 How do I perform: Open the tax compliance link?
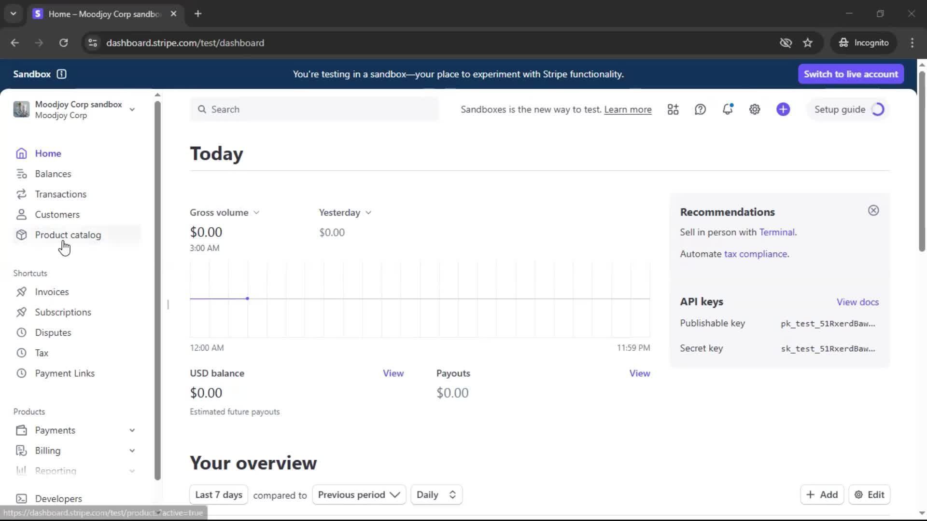point(755,254)
